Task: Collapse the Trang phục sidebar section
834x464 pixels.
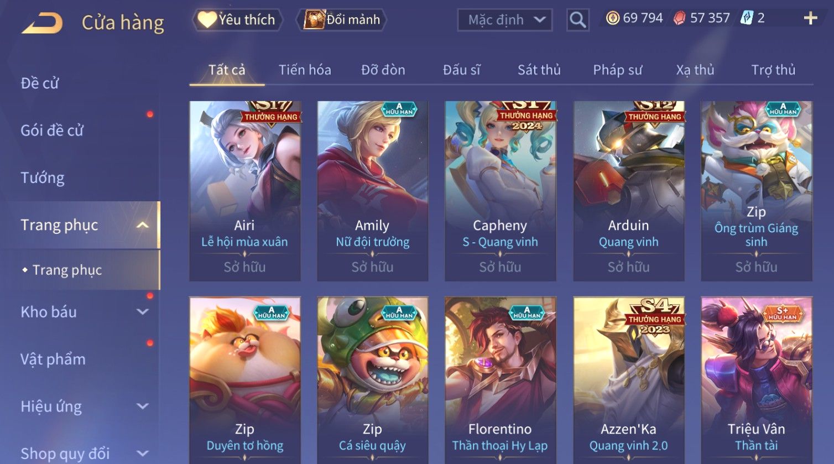Action: pyautogui.click(x=142, y=225)
